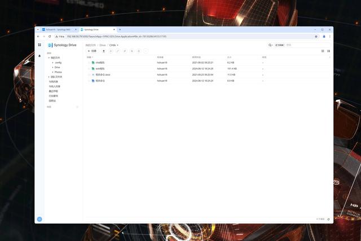
Task: Close the Synology NAS tab
Action: (76, 29)
